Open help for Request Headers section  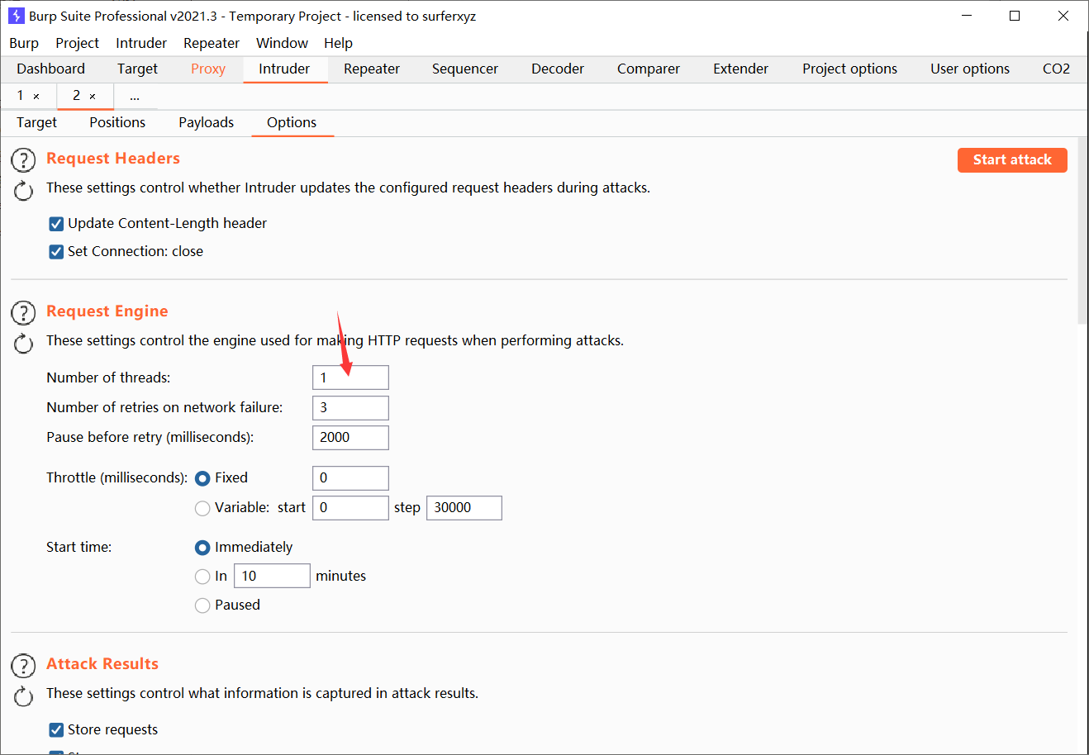pyautogui.click(x=23, y=160)
